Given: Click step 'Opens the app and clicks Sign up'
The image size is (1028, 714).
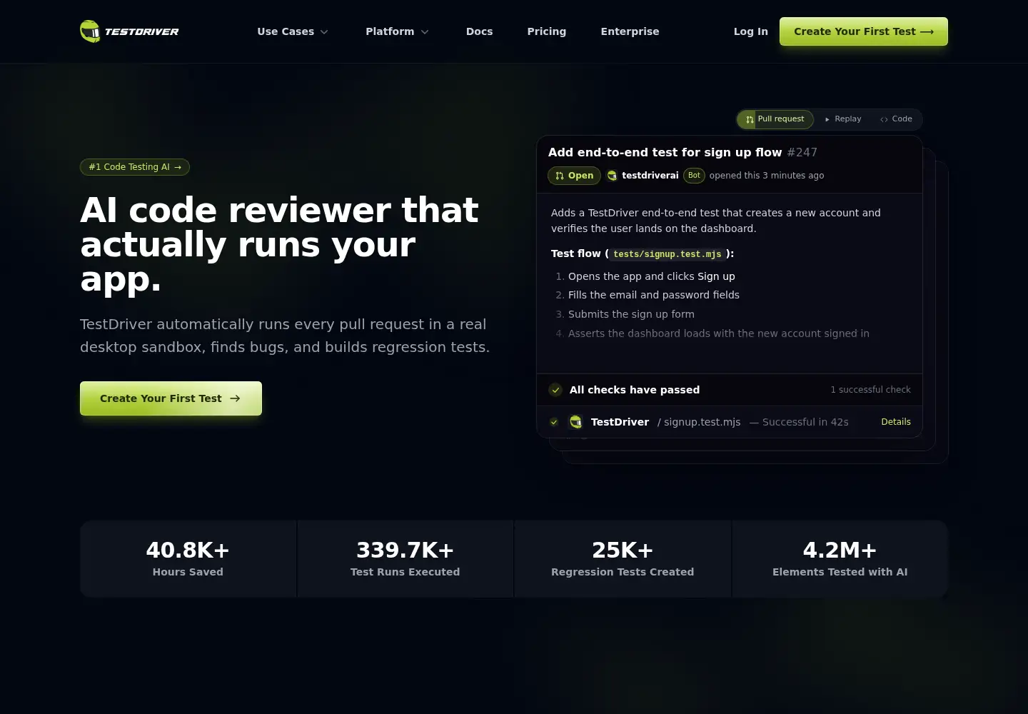Looking at the screenshot, I should click(x=651, y=276).
